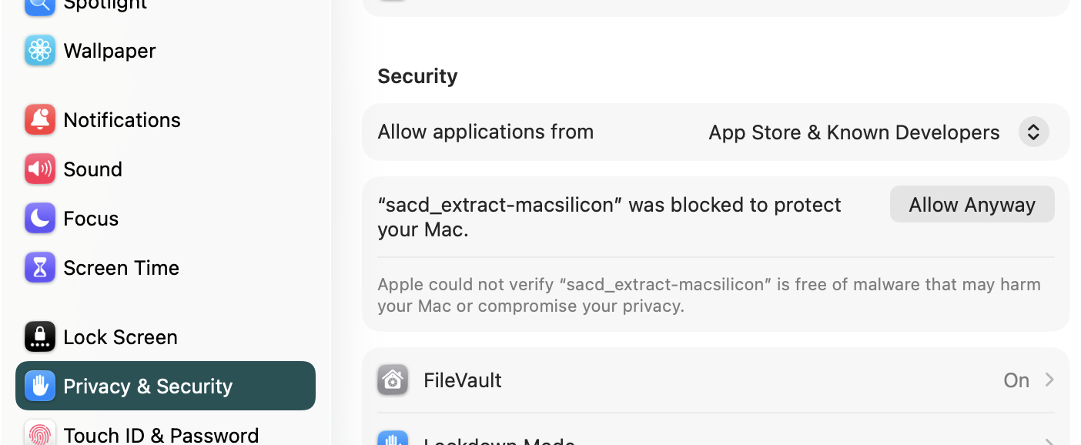Click the FileVault house-lock icon

click(x=393, y=380)
